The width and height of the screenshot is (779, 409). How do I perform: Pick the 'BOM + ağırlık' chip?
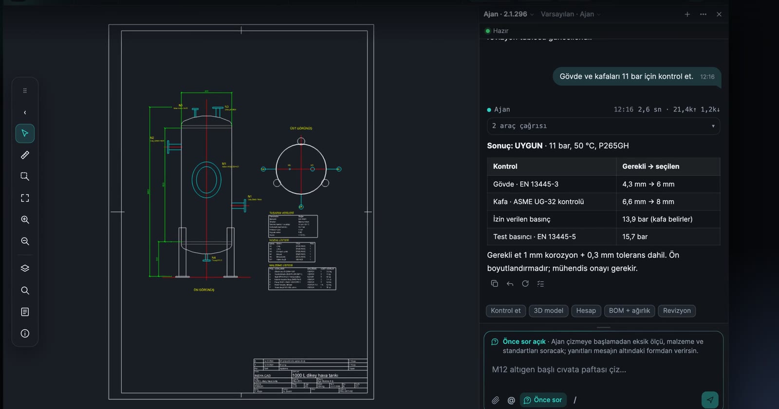[630, 311]
